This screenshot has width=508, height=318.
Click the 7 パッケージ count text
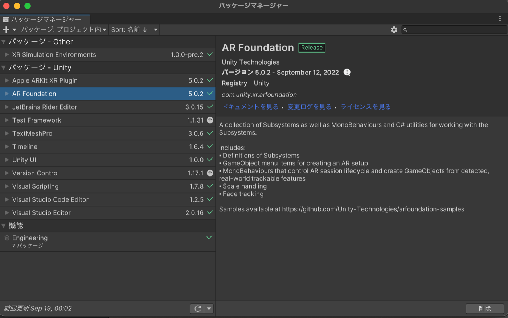pyautogui.click(x=28, y=246)
